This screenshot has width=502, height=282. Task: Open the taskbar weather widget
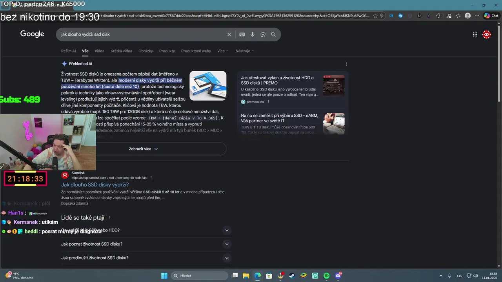(x=20, y=276)
